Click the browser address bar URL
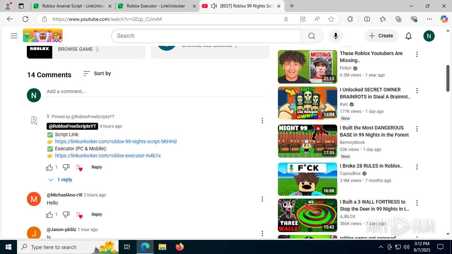 click(107, 19)
